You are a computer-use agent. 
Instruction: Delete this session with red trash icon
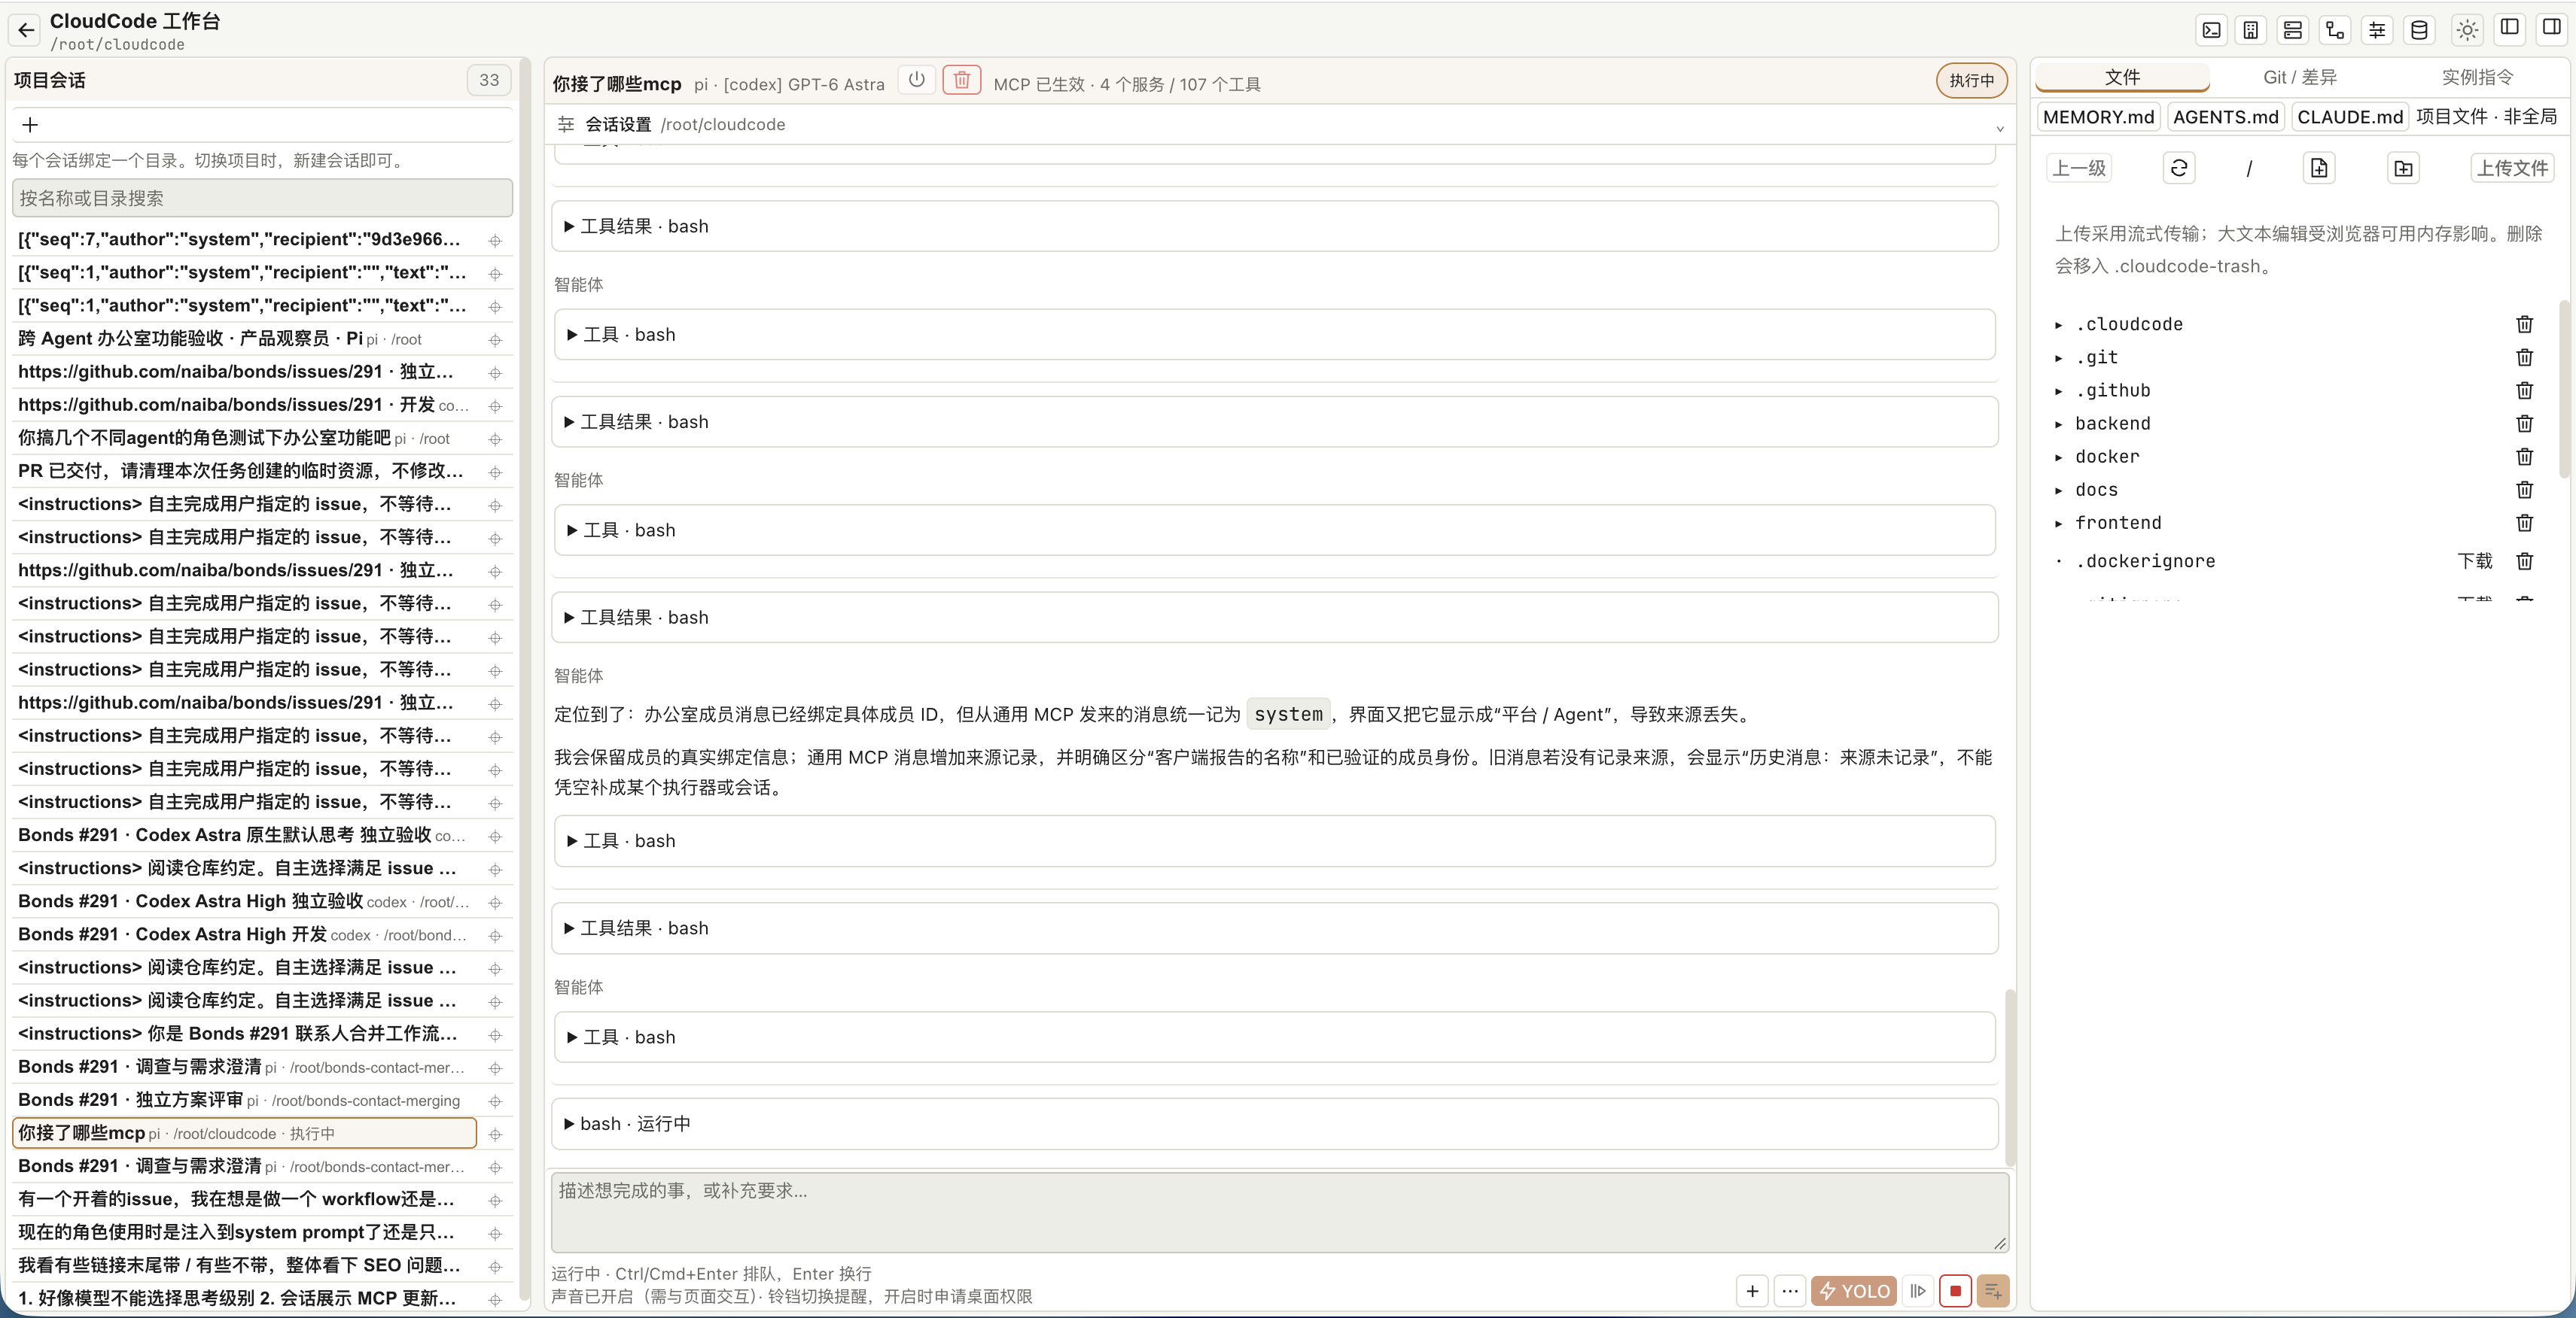[x=961, y=80]
